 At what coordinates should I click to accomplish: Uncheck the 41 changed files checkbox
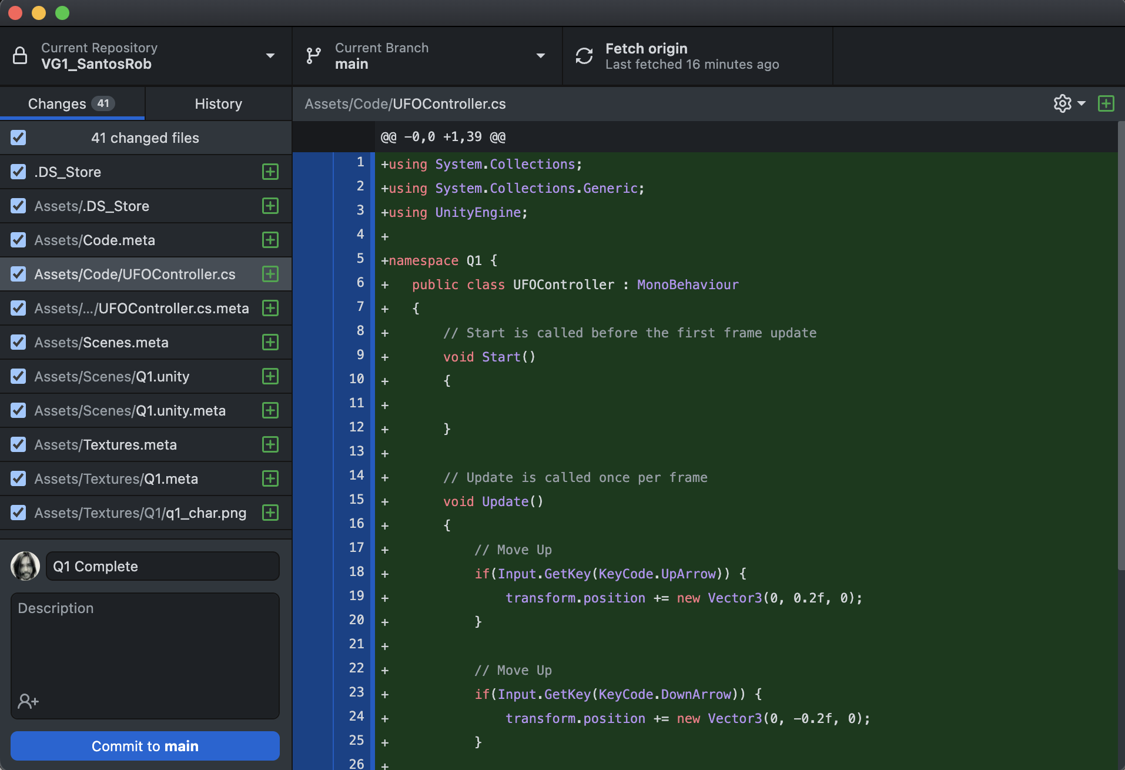pos(18,138)
